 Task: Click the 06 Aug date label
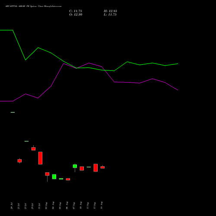67,206
